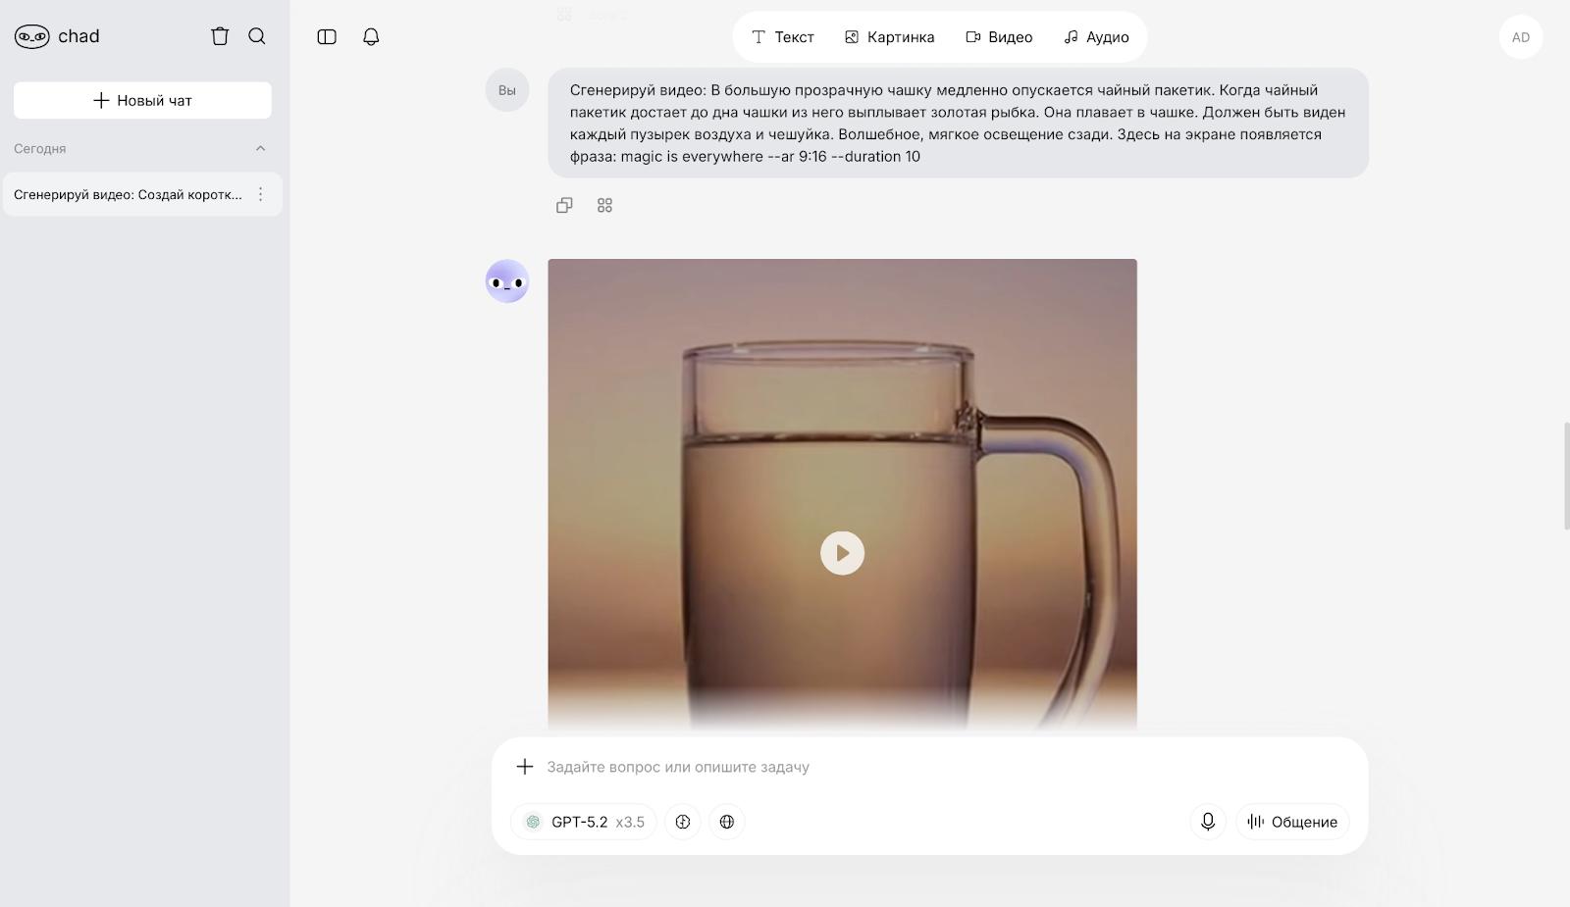
Task: Switch to the Аудио tab
Action: [1096, 37]
